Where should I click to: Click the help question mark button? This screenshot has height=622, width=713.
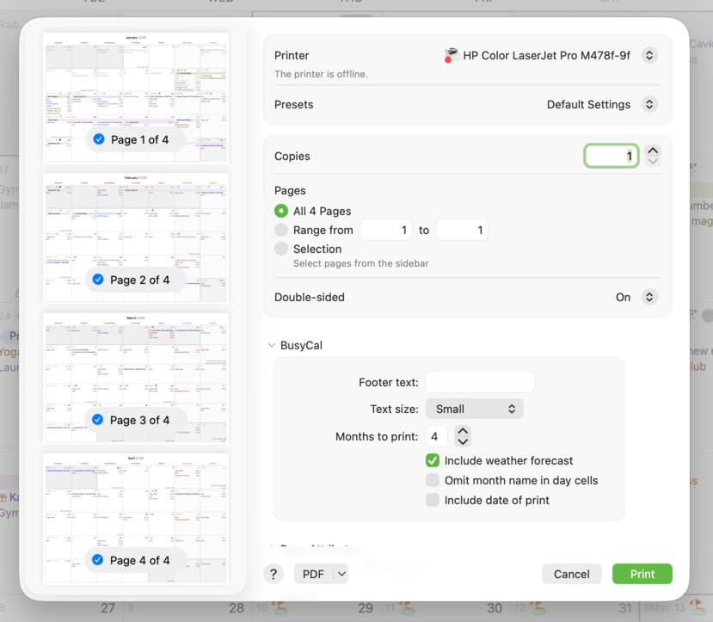[274, 574]
